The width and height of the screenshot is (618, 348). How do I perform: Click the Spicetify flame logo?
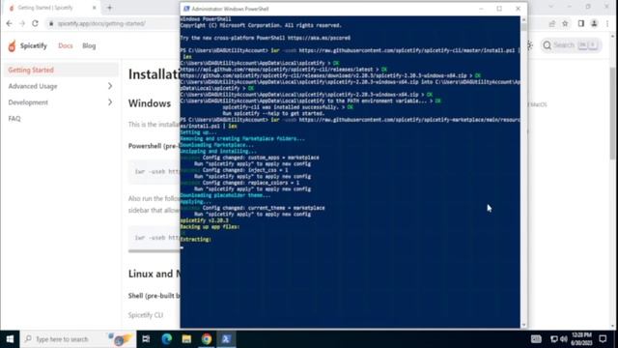(x=12, y=45)
